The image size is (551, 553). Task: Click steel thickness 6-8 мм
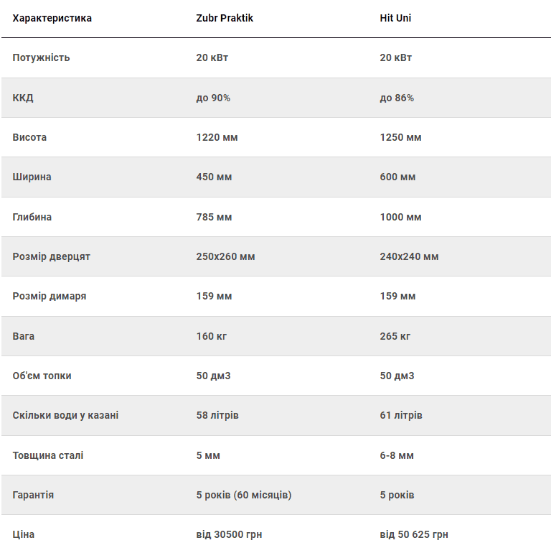tap(397, 455)
